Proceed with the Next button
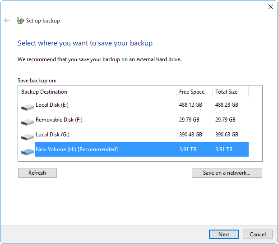This screenshot has width=278, height=244. pos(224,234)
